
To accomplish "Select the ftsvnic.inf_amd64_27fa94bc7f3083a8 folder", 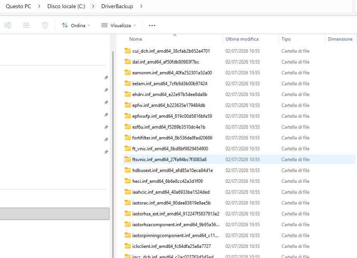I will [239, 159].
